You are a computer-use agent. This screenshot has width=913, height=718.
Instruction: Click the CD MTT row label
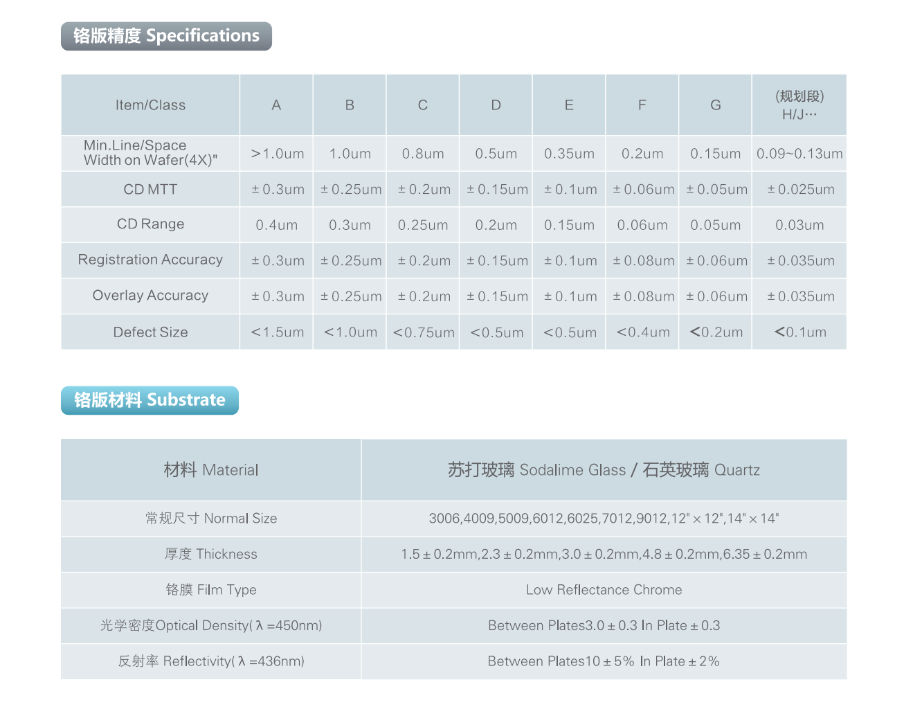point(150,189)
